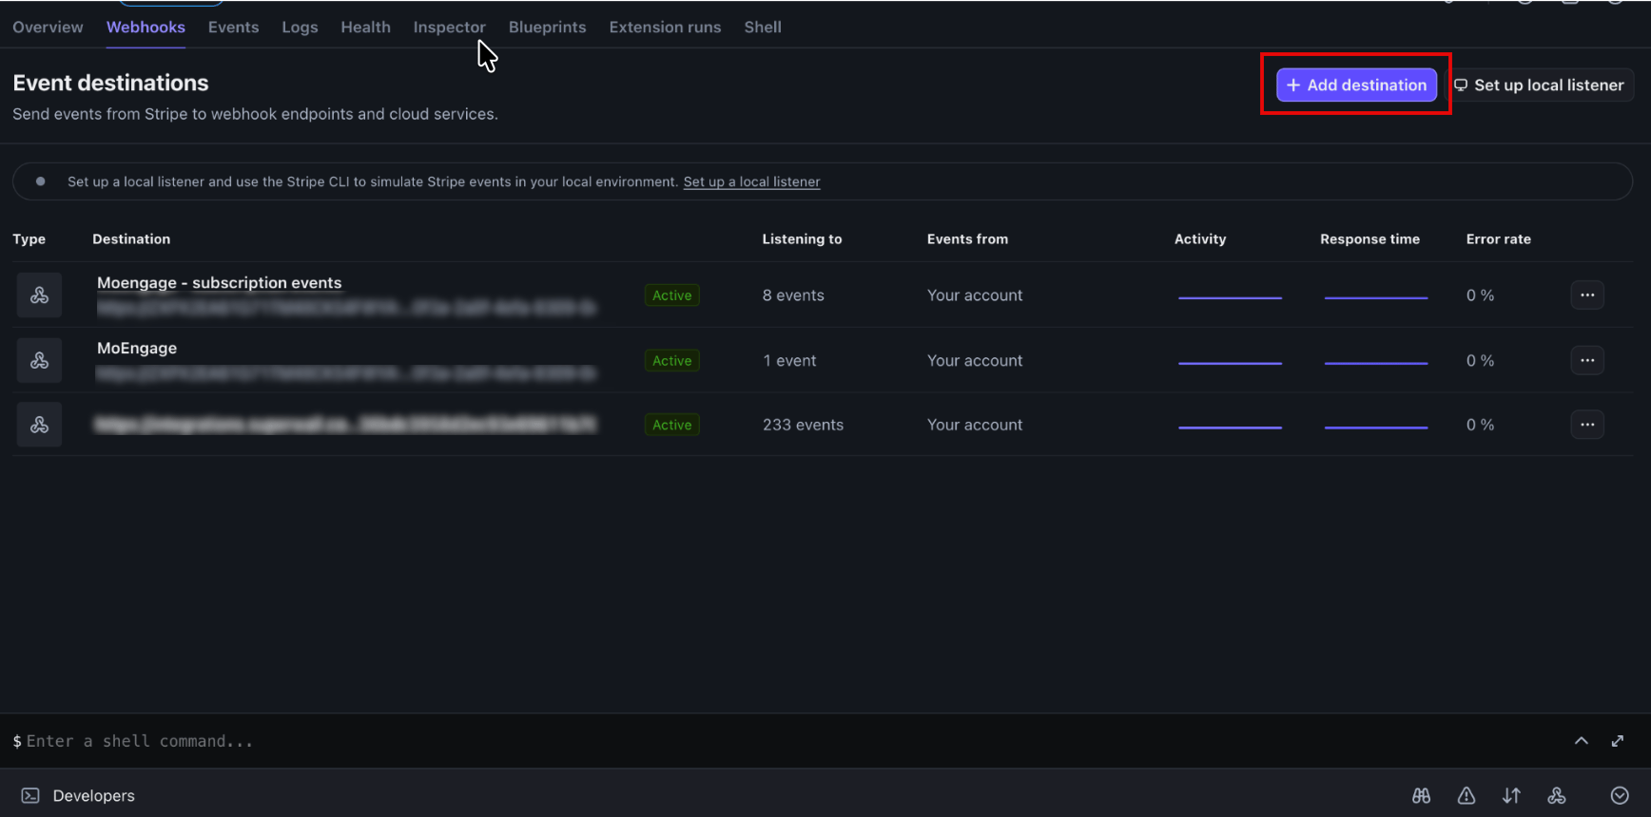The height and width of the screenshot is (817, 1651).
Task: Follow the 'Set up a local listener' link
Action: click(x=751, y=181)
